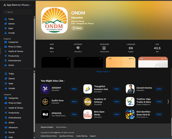Click Categories grid icon in lower sidebar
172x139 pixels.
(6, 98)
